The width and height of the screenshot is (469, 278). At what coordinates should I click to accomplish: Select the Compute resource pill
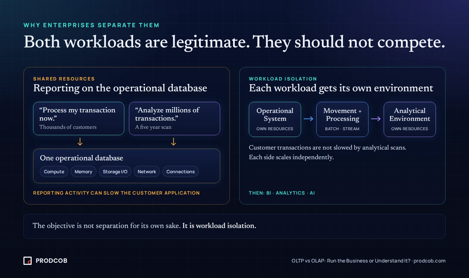tap(54, 172)
